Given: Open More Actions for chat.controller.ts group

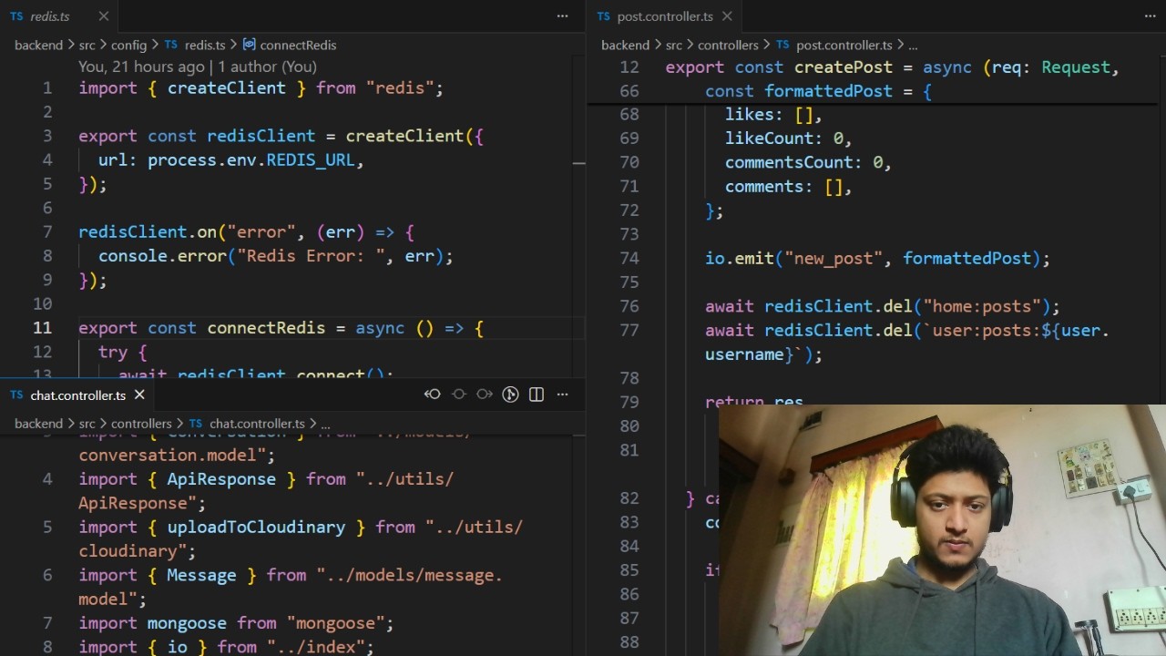Looking at the screenshot, I should (562, 395).
